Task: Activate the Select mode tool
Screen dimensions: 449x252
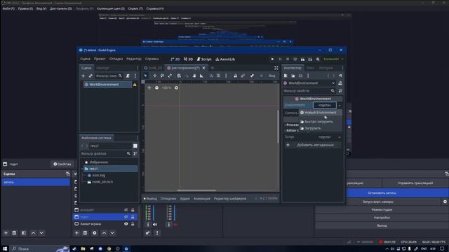Action: point(145,76)
